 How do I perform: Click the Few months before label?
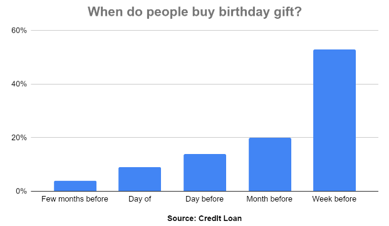click(75, 199)
